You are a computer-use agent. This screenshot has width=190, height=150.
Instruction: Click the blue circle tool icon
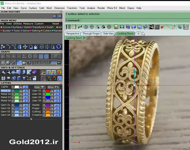tap(59, 47)
